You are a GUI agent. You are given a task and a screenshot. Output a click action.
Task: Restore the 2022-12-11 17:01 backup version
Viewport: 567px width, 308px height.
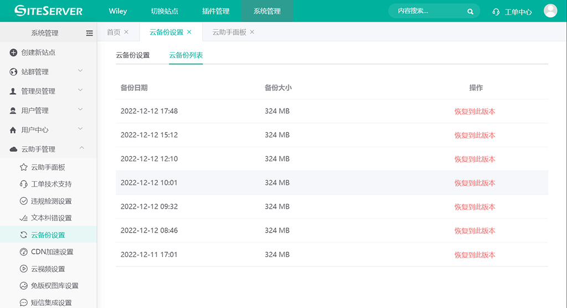click(x=475, y=255)
